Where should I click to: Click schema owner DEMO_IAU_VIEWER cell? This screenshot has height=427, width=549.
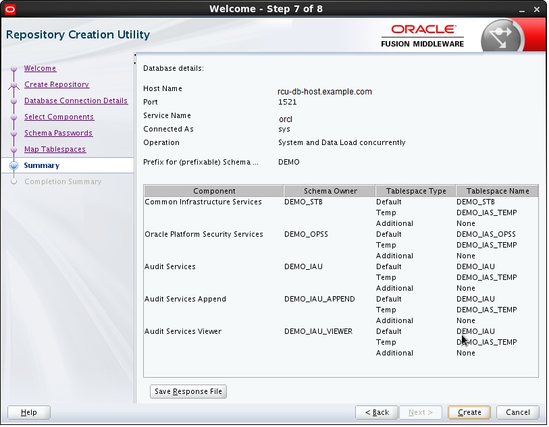pyautogui.click(x=318, y=331)
